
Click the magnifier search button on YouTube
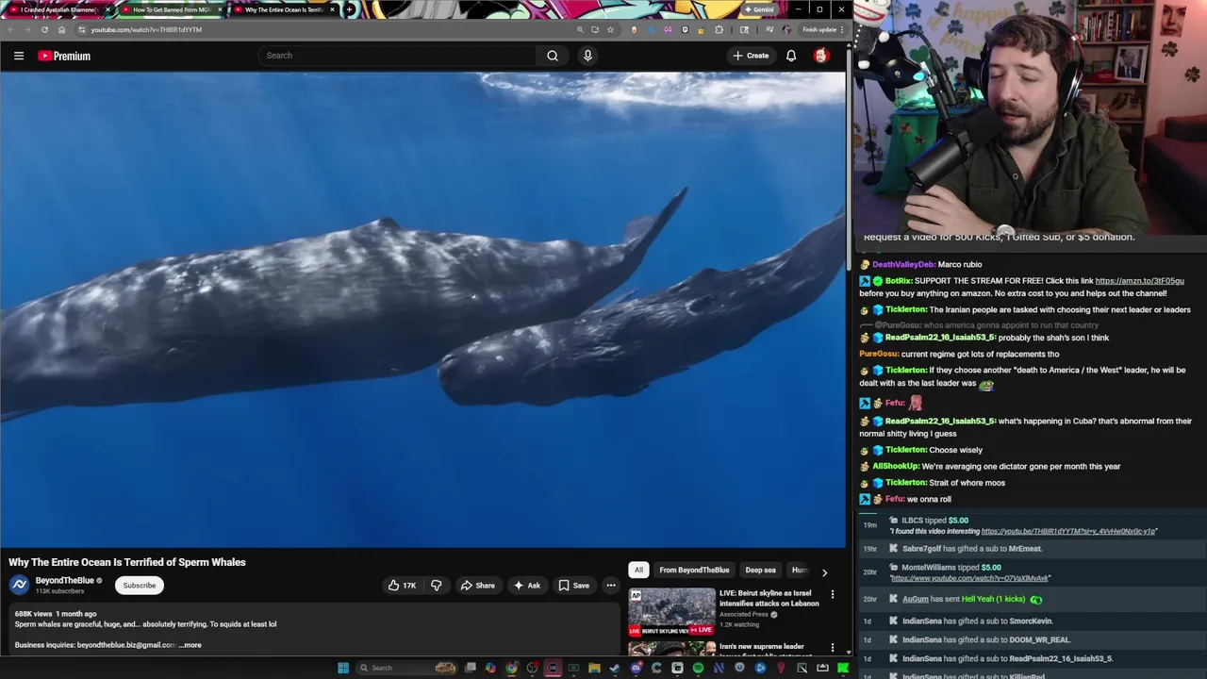[x=553, y=56]
